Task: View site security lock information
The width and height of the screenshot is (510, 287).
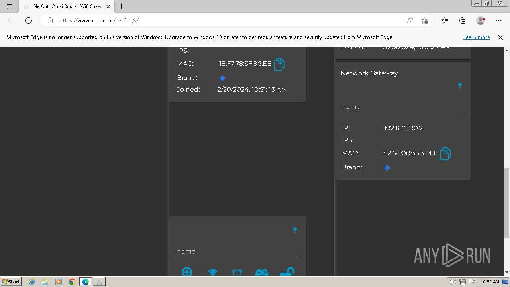Action: coord(50,20)
